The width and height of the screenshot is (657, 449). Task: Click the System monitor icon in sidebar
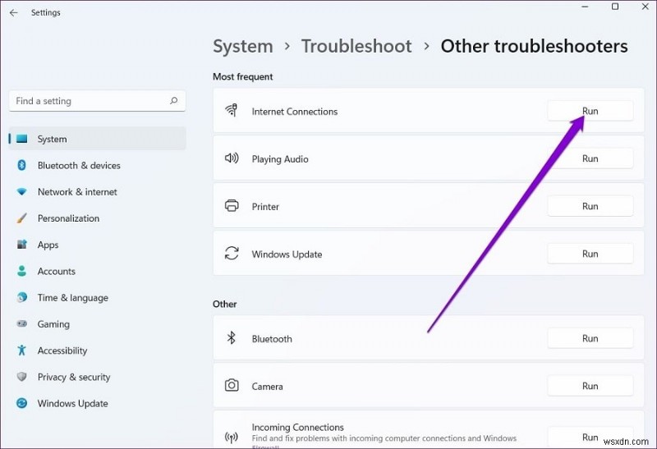click(x=22, y=139)
